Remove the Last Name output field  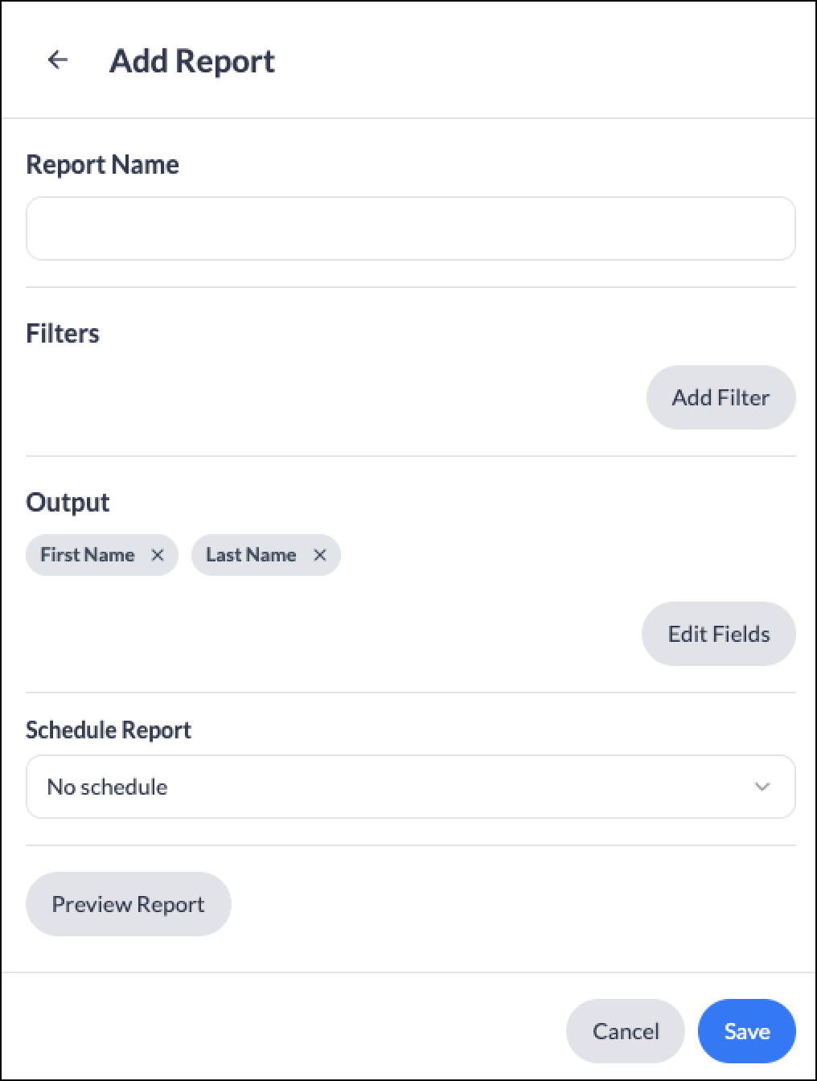320,555
